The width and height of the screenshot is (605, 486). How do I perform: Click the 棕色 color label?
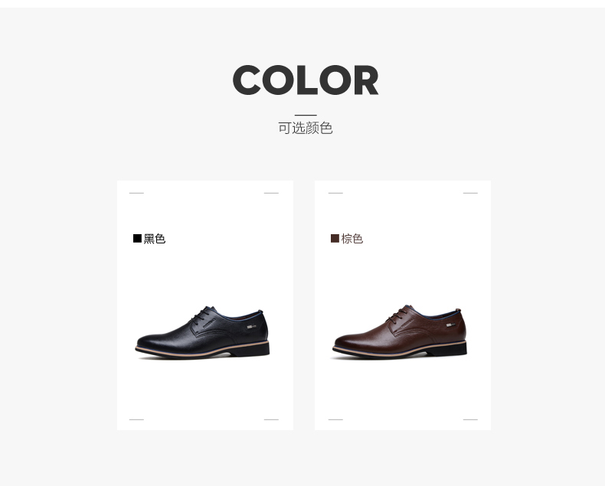pyautogui.click(x=352, y=239)
